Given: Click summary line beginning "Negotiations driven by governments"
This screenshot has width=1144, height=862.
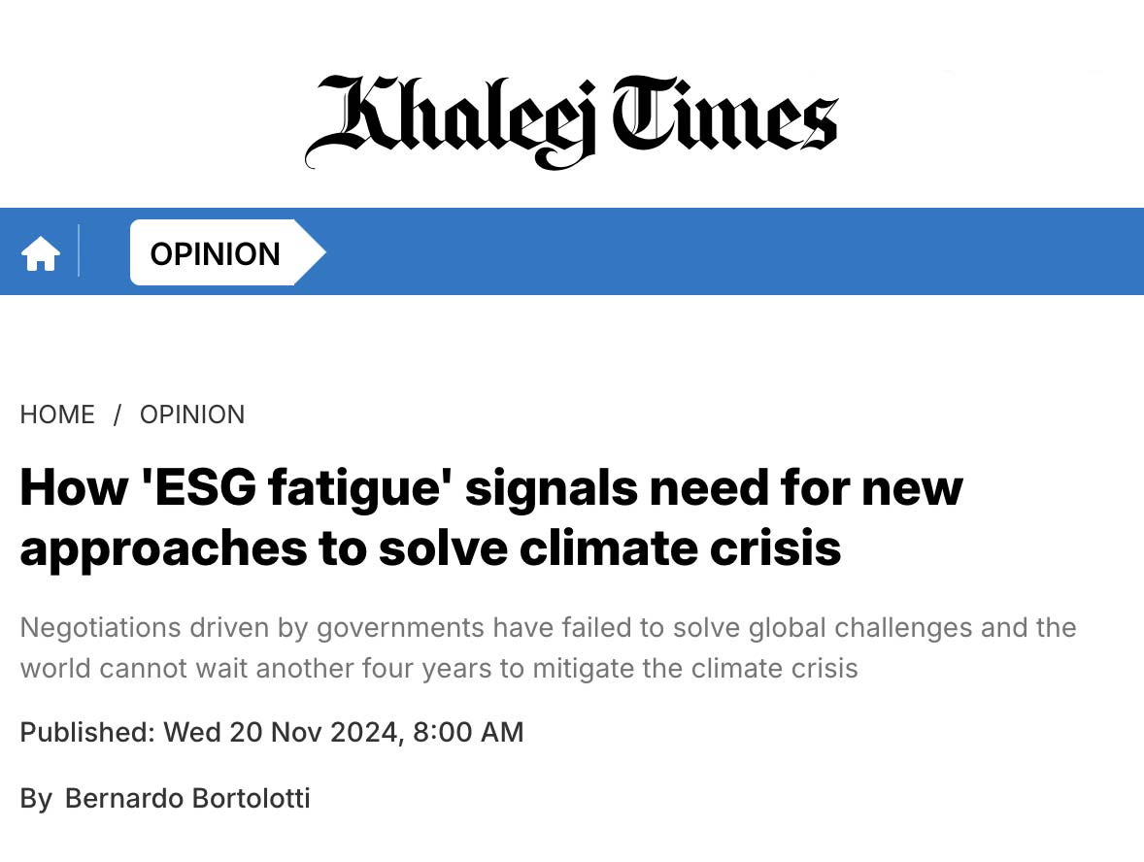Looking at the screenshot, I should 548,627.
